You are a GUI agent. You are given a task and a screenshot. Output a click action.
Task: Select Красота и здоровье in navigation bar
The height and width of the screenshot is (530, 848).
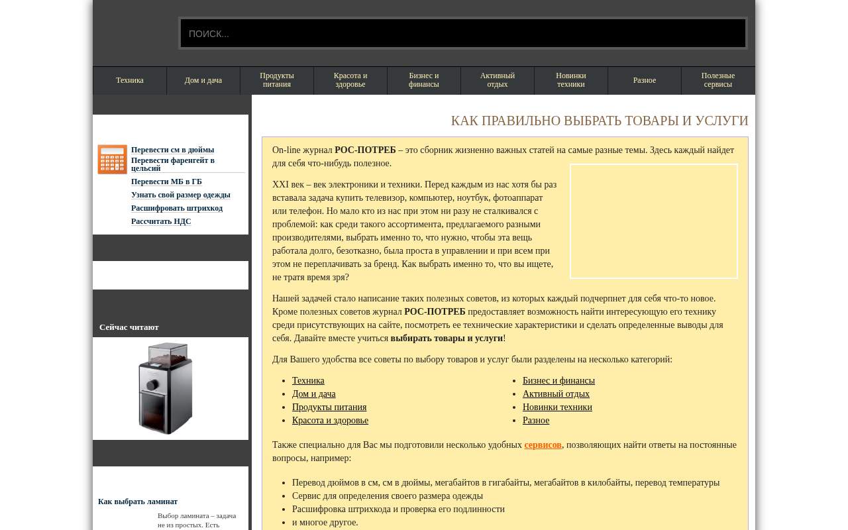pyautogui.click(x=350, y=80)
